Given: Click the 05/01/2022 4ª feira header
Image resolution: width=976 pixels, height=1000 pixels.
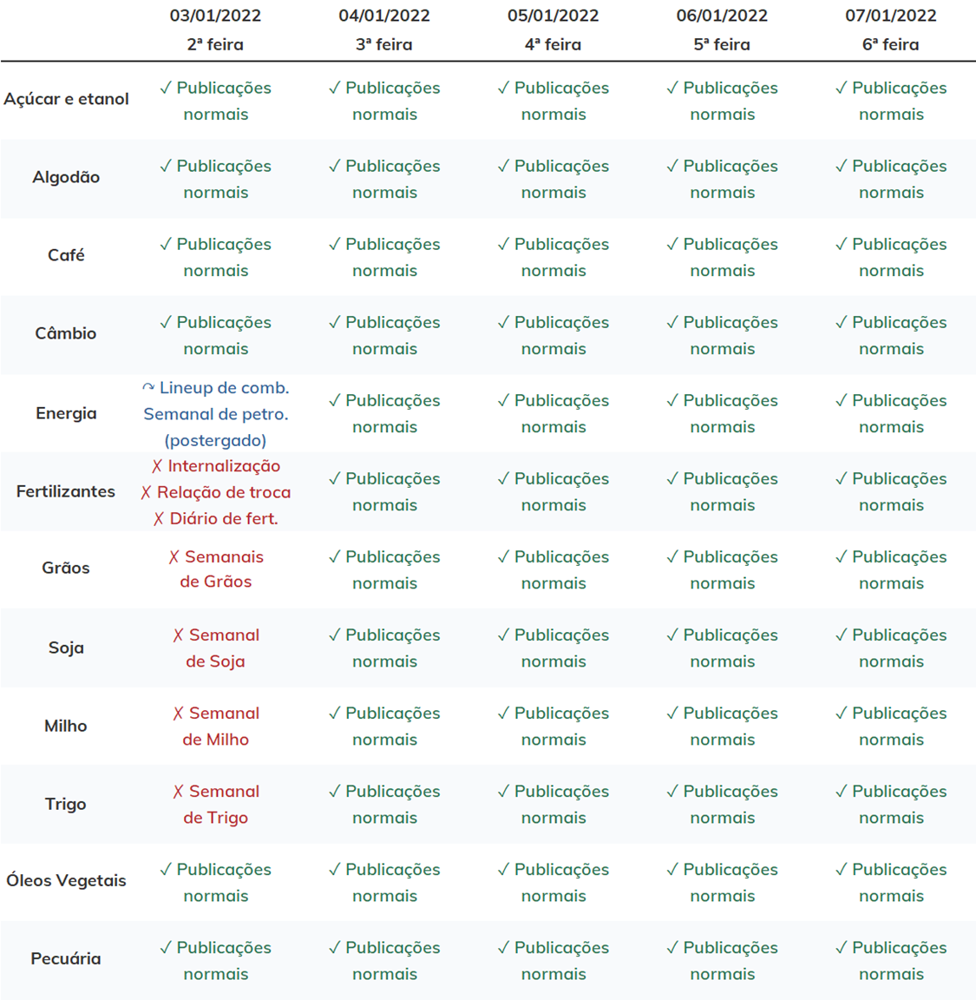Looking at the screenshot, I should coord(554,30).
